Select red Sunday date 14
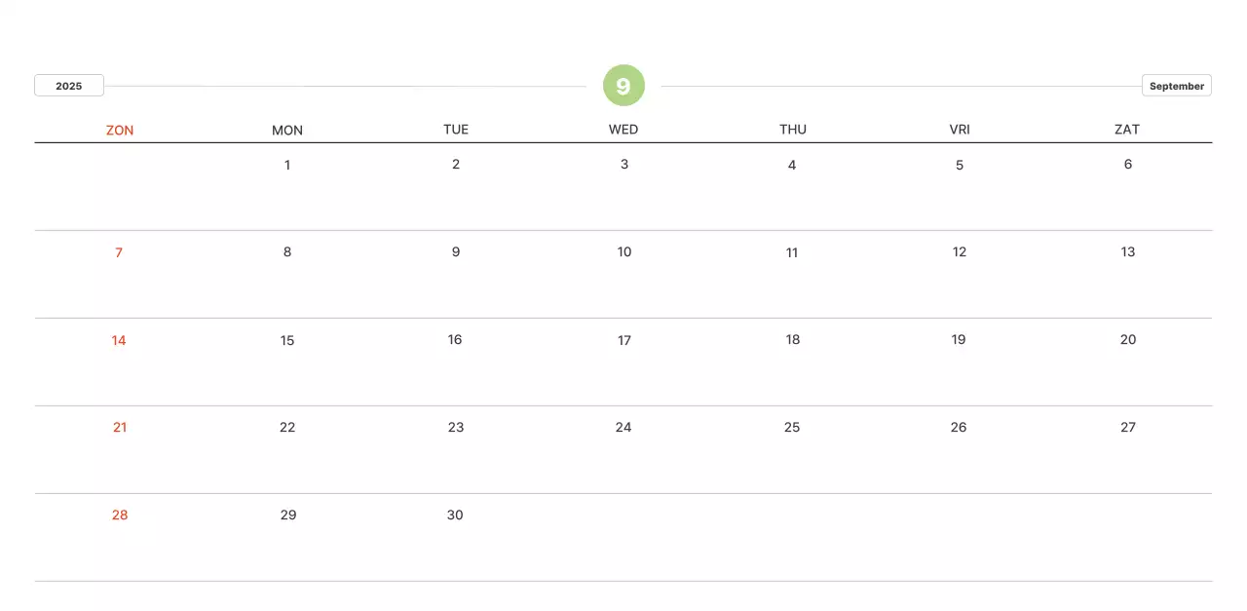This screenshot has width=1247, height=611. tap(119, 340)
